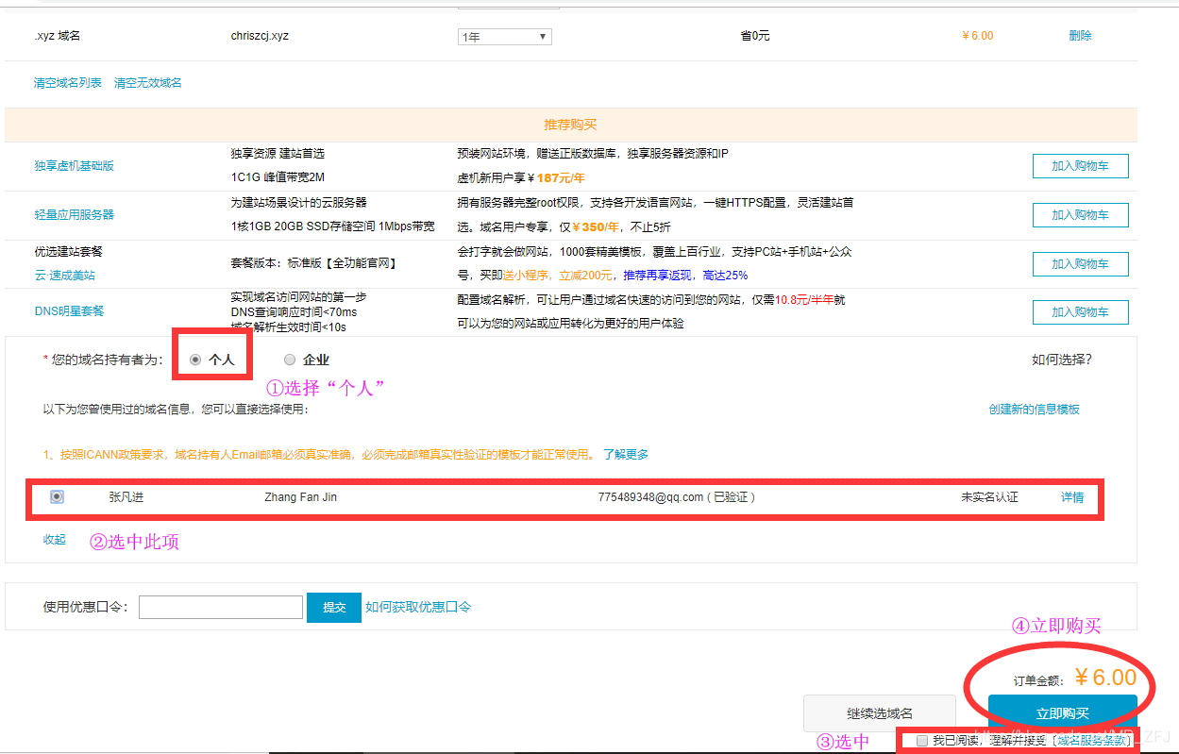Select the 个人 domain holder radio button
1179x754 pixels.
coord(195,359)
